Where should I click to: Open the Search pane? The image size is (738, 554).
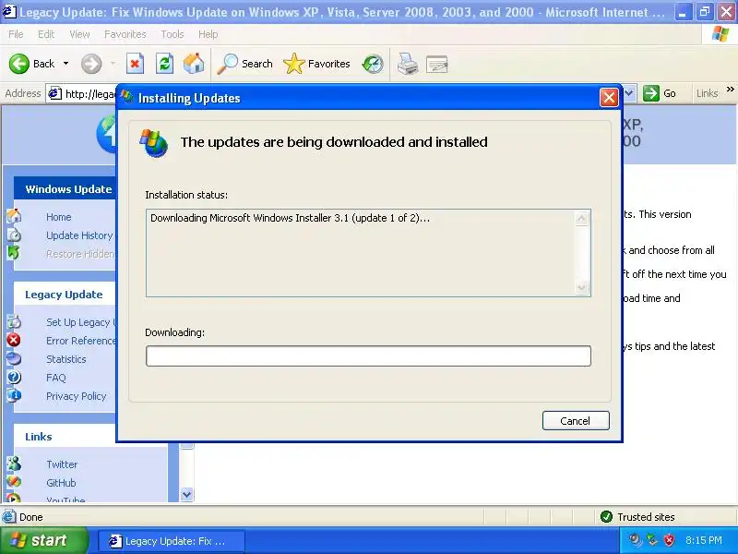click(245, 64)
